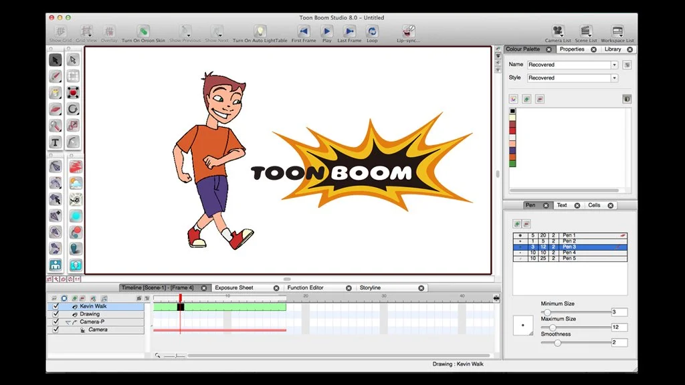Select the Rotate View tool
Viewport: 685px width, 385px height.
tap(73, 109)
